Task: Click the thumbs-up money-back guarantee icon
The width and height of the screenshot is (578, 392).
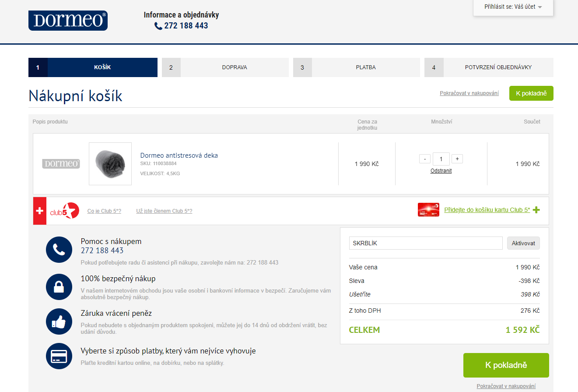Action: [x=59, y=321]
